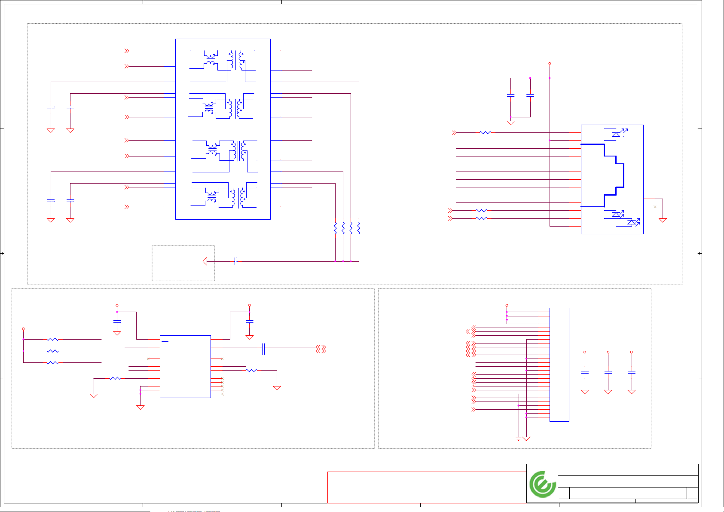Viewport: 724px width, 512px height.
Task: Select the rightmost of four vertical termination resistors
Action: point(359,228)
